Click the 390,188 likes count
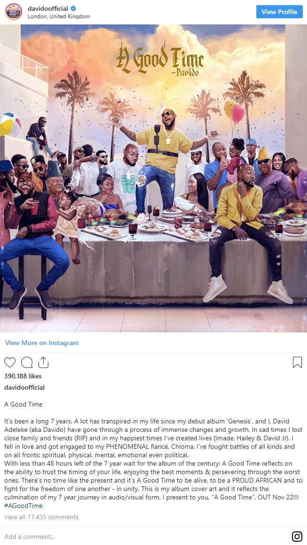The width and height of the screenshot is (307, 545). [23, 376]
